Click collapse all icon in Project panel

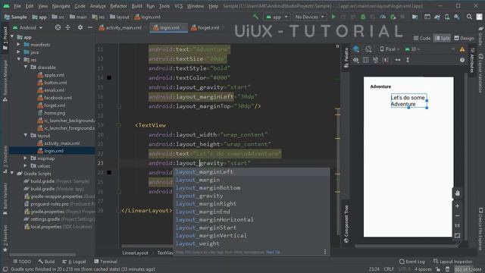pyautogui.click(x=67, y=27)
